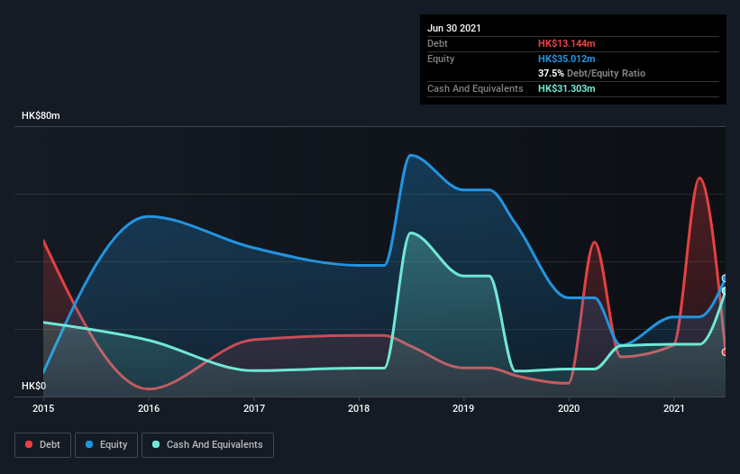
Task: Click the 37.5% Debt/Equity Ratio text
Action: pos(592,73)
